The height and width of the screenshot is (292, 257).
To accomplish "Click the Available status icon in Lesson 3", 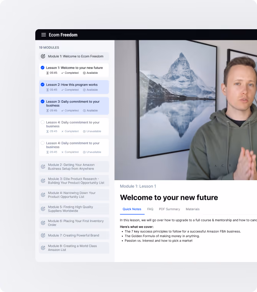I will (84, 111).
